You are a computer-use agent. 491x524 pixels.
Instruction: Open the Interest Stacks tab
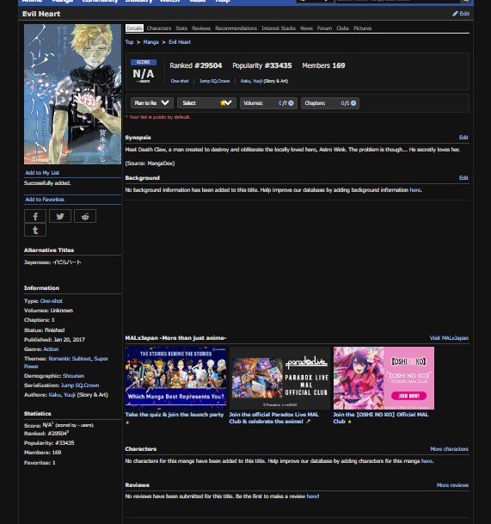click(279, 28)
